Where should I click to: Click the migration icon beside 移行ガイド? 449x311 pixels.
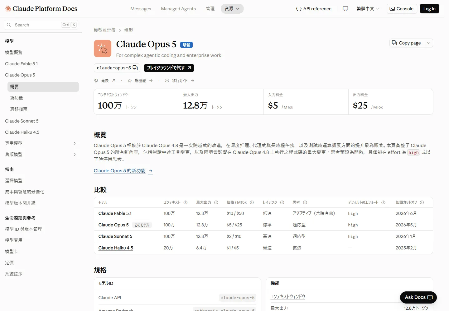(167, 81)
